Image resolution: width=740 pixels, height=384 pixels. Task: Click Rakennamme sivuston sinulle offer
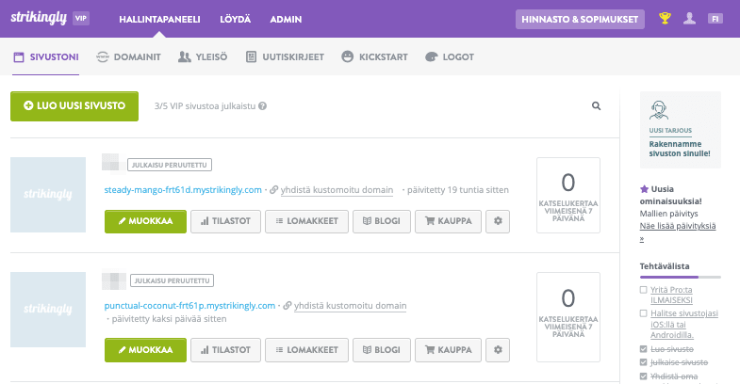click(680, 149)
